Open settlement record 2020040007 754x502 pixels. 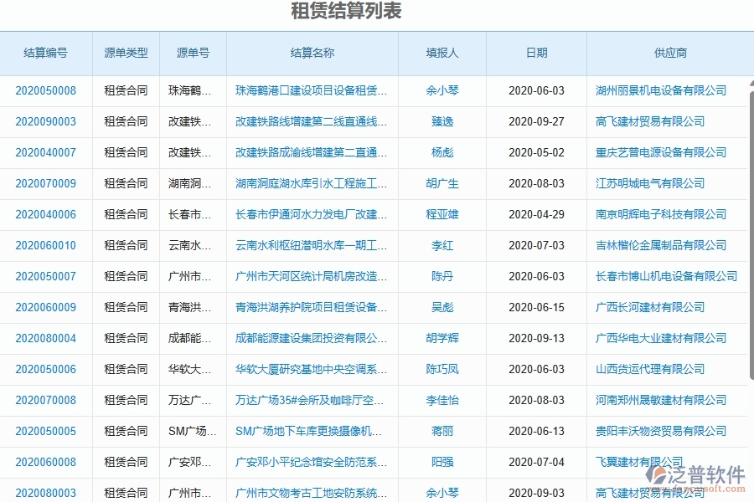pyautogui.click(x=46, y=152)
